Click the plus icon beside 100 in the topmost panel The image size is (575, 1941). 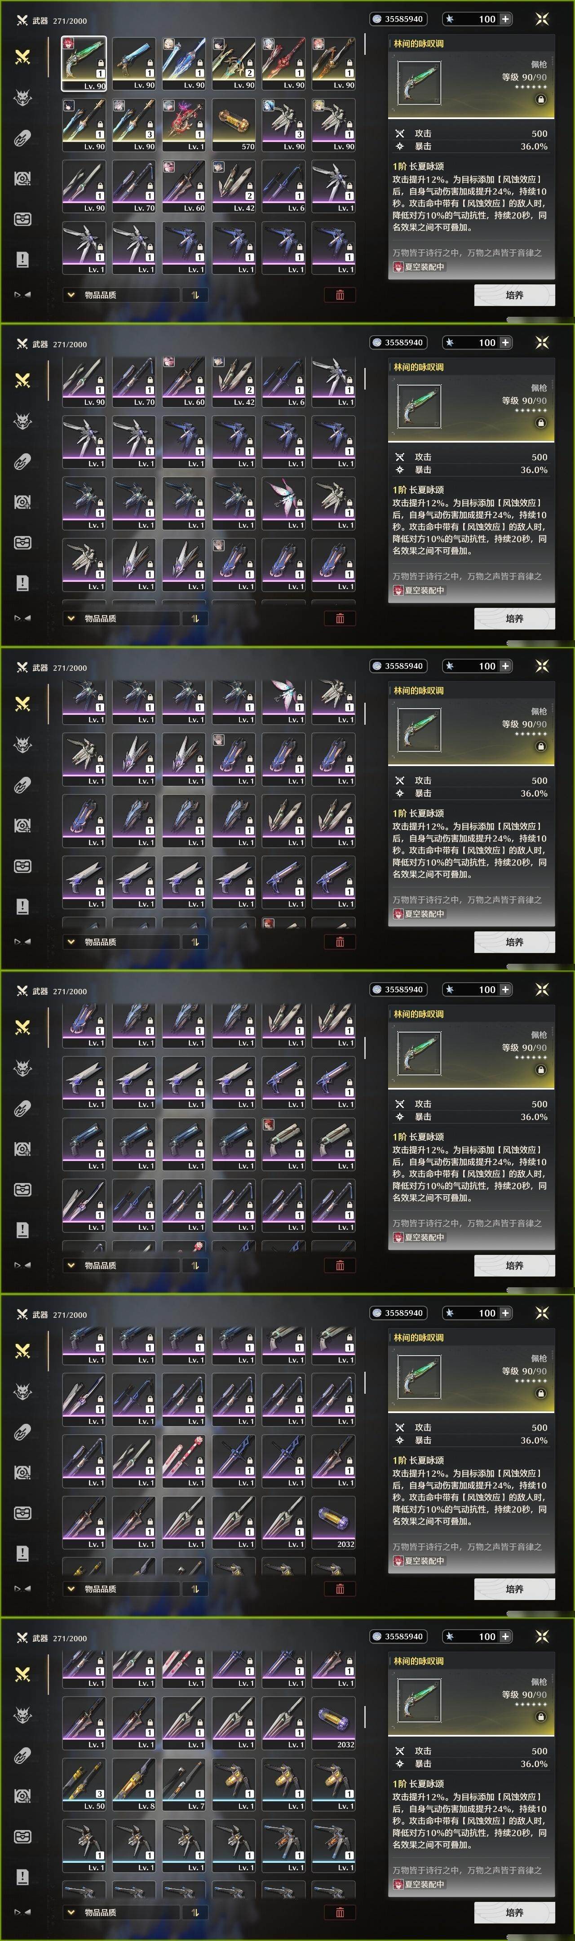click(x=506, y=19)
